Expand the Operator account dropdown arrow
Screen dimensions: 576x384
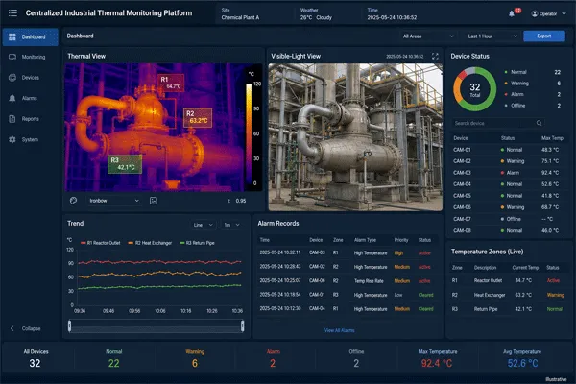click(x=564, y=14)
